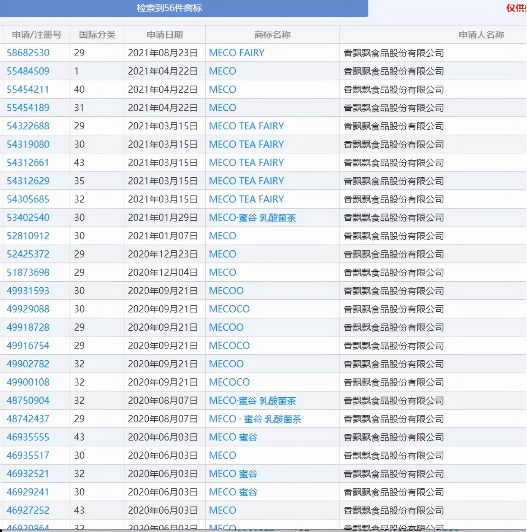Open MECO 蜜谷 trademark in row 46935555
527x532 pixels.
tap(233, 437)
